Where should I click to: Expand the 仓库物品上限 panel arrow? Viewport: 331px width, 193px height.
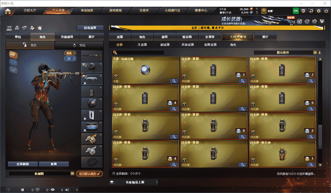point(157,182)
